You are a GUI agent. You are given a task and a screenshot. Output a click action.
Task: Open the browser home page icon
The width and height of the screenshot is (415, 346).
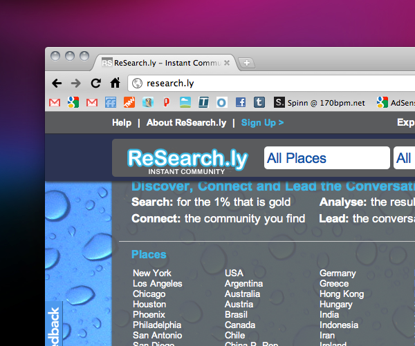click(x=115, y=83)
